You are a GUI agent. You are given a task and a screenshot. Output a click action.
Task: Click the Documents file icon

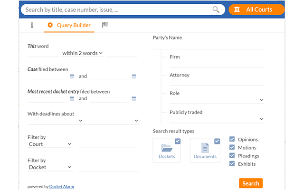(205, 148)
